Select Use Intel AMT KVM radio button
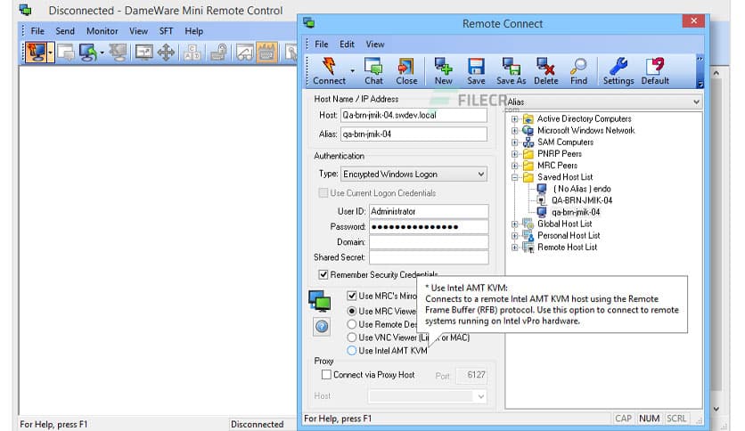This screenshot has width=745, height=431. (352, 351)
